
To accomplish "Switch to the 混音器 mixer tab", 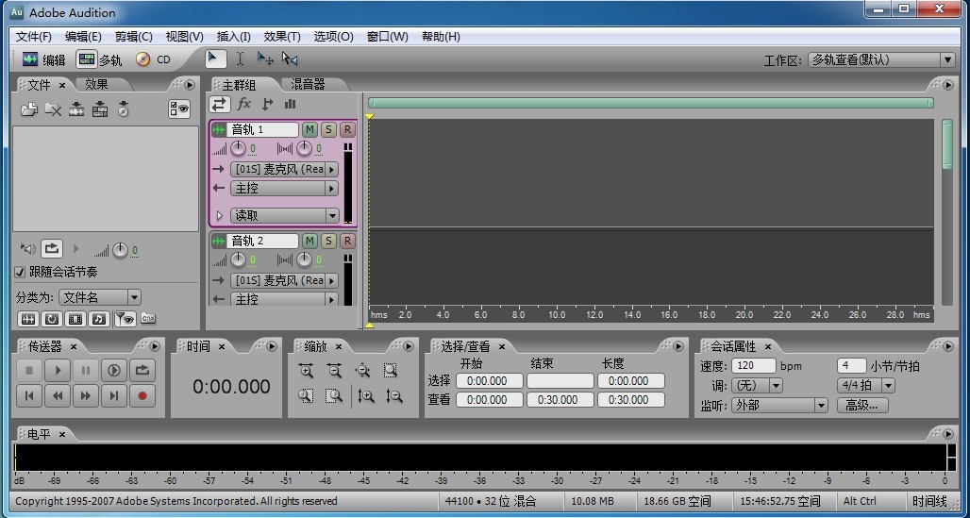I will tap(307, 85).
